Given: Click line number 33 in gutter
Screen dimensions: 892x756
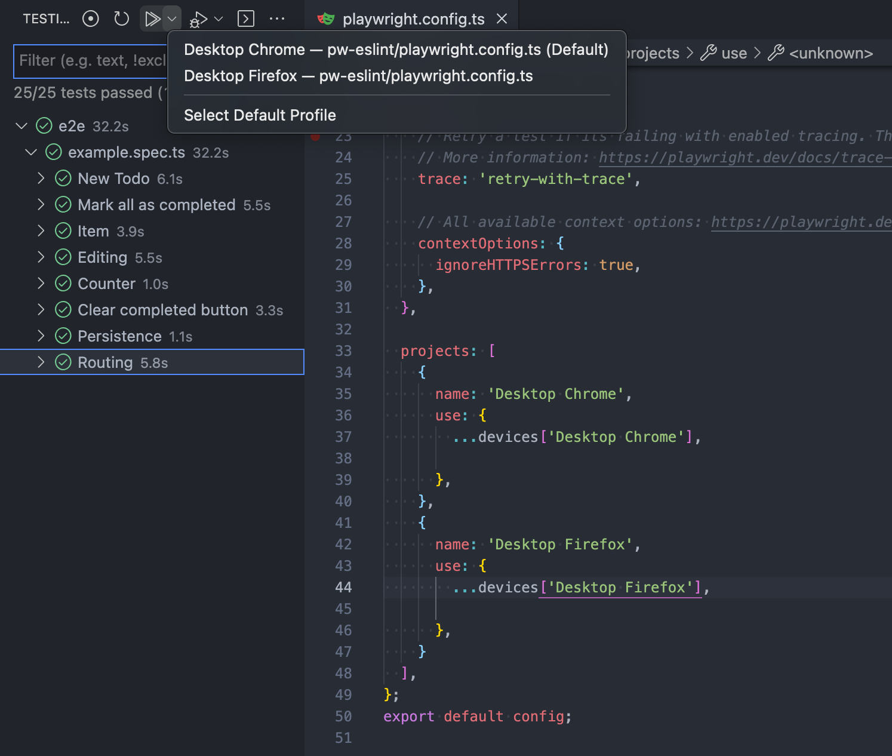Looking at the screenshot, I should pyautogui.click(x=343, y=351).
